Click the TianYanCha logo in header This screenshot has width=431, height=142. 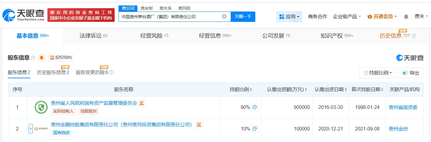point(23,15)
